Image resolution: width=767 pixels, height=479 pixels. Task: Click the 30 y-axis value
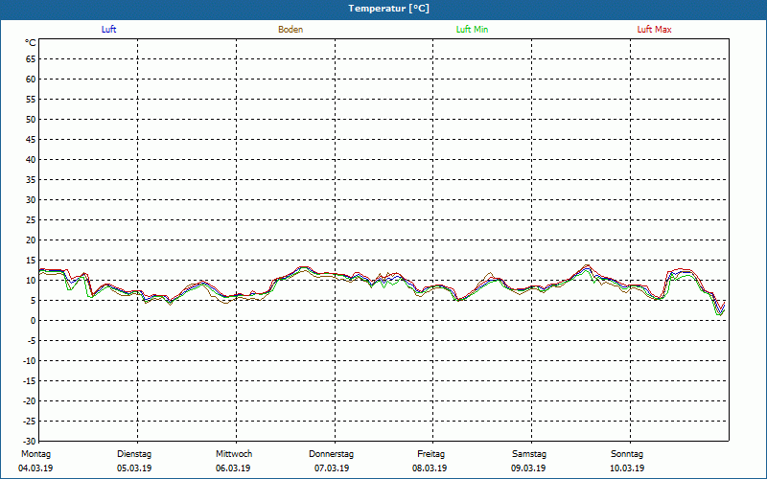31,200
